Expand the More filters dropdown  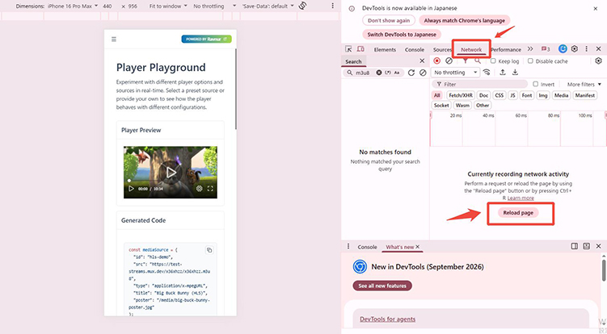584,84
